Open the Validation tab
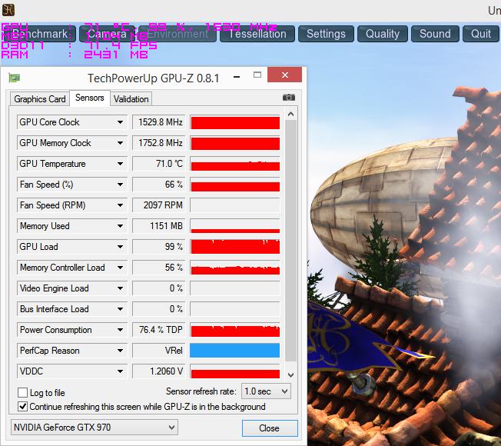 (131, 99)
